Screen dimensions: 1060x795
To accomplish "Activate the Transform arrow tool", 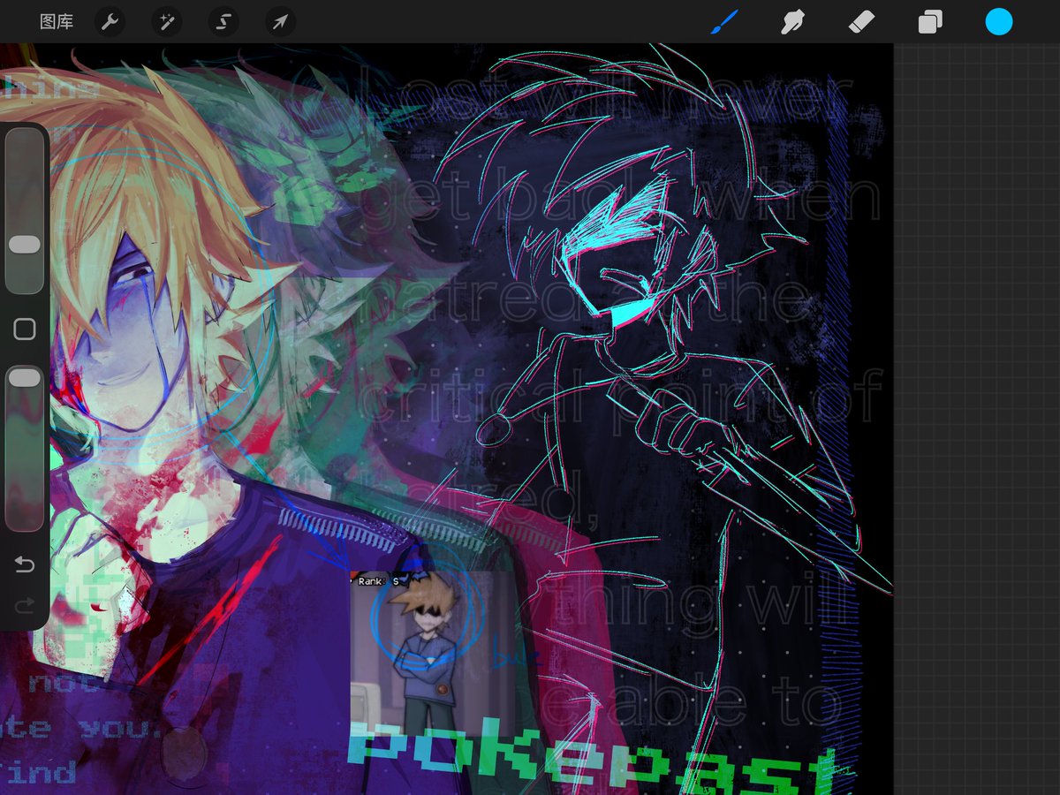I will coord(280,22).
